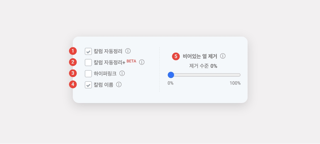This screenshot has width=320, height=144.
Task: Click the red number 5 badge
Action: tap(176, 57)
